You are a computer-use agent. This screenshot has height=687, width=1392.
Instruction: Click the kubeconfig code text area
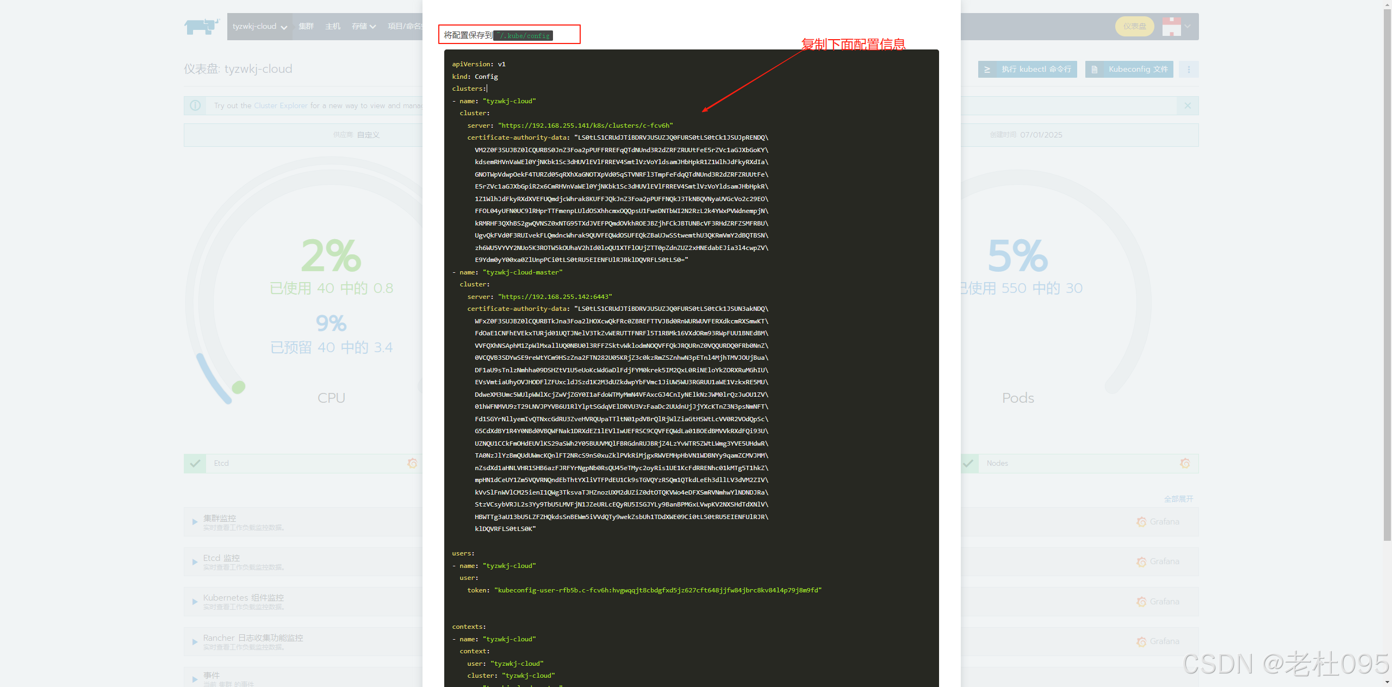[x=691, y=368]
